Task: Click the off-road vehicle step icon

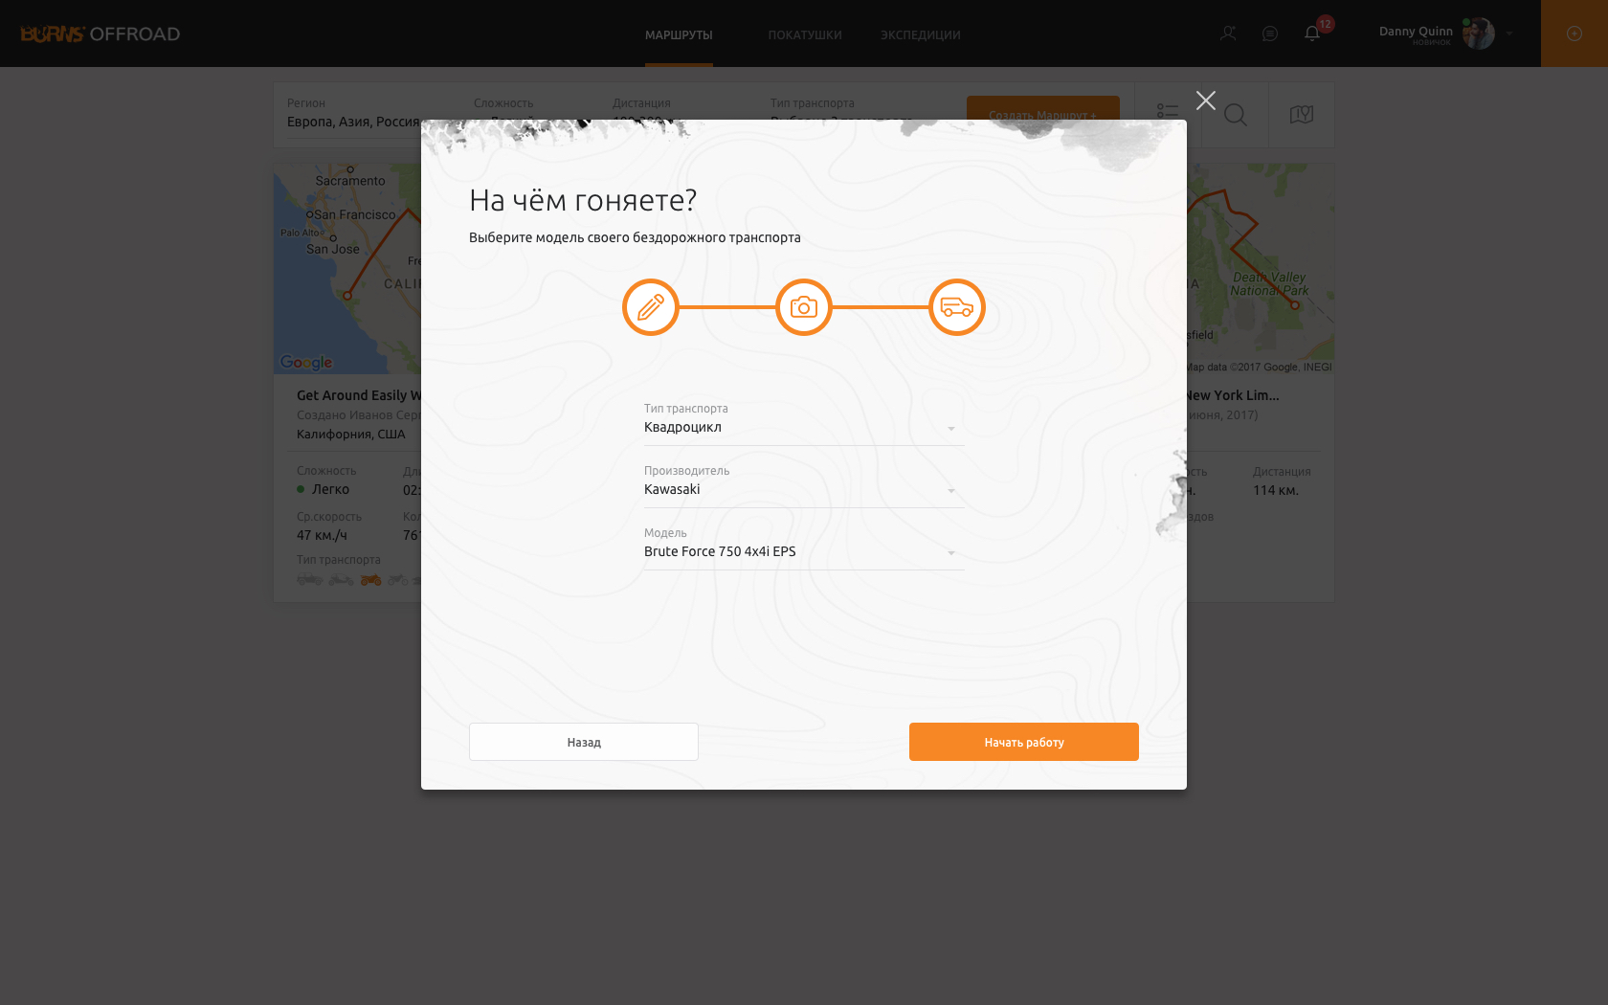Action: tap(957, 307)
